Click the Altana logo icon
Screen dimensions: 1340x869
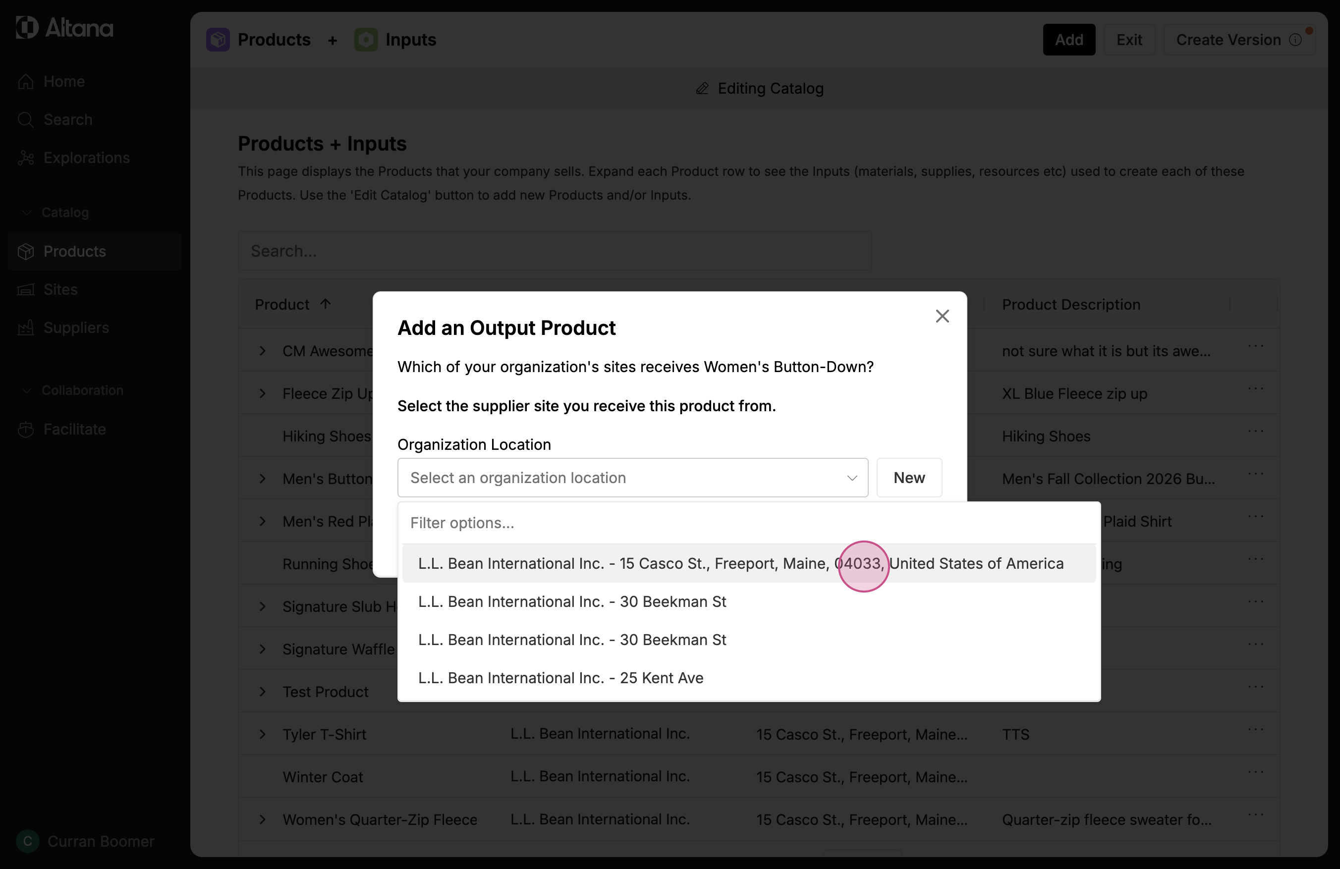click(27, 27)
